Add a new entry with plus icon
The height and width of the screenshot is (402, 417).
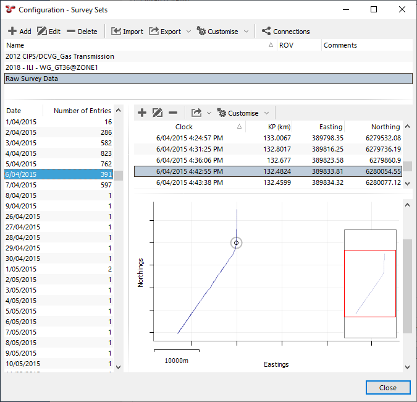click(x=141, y=113)
